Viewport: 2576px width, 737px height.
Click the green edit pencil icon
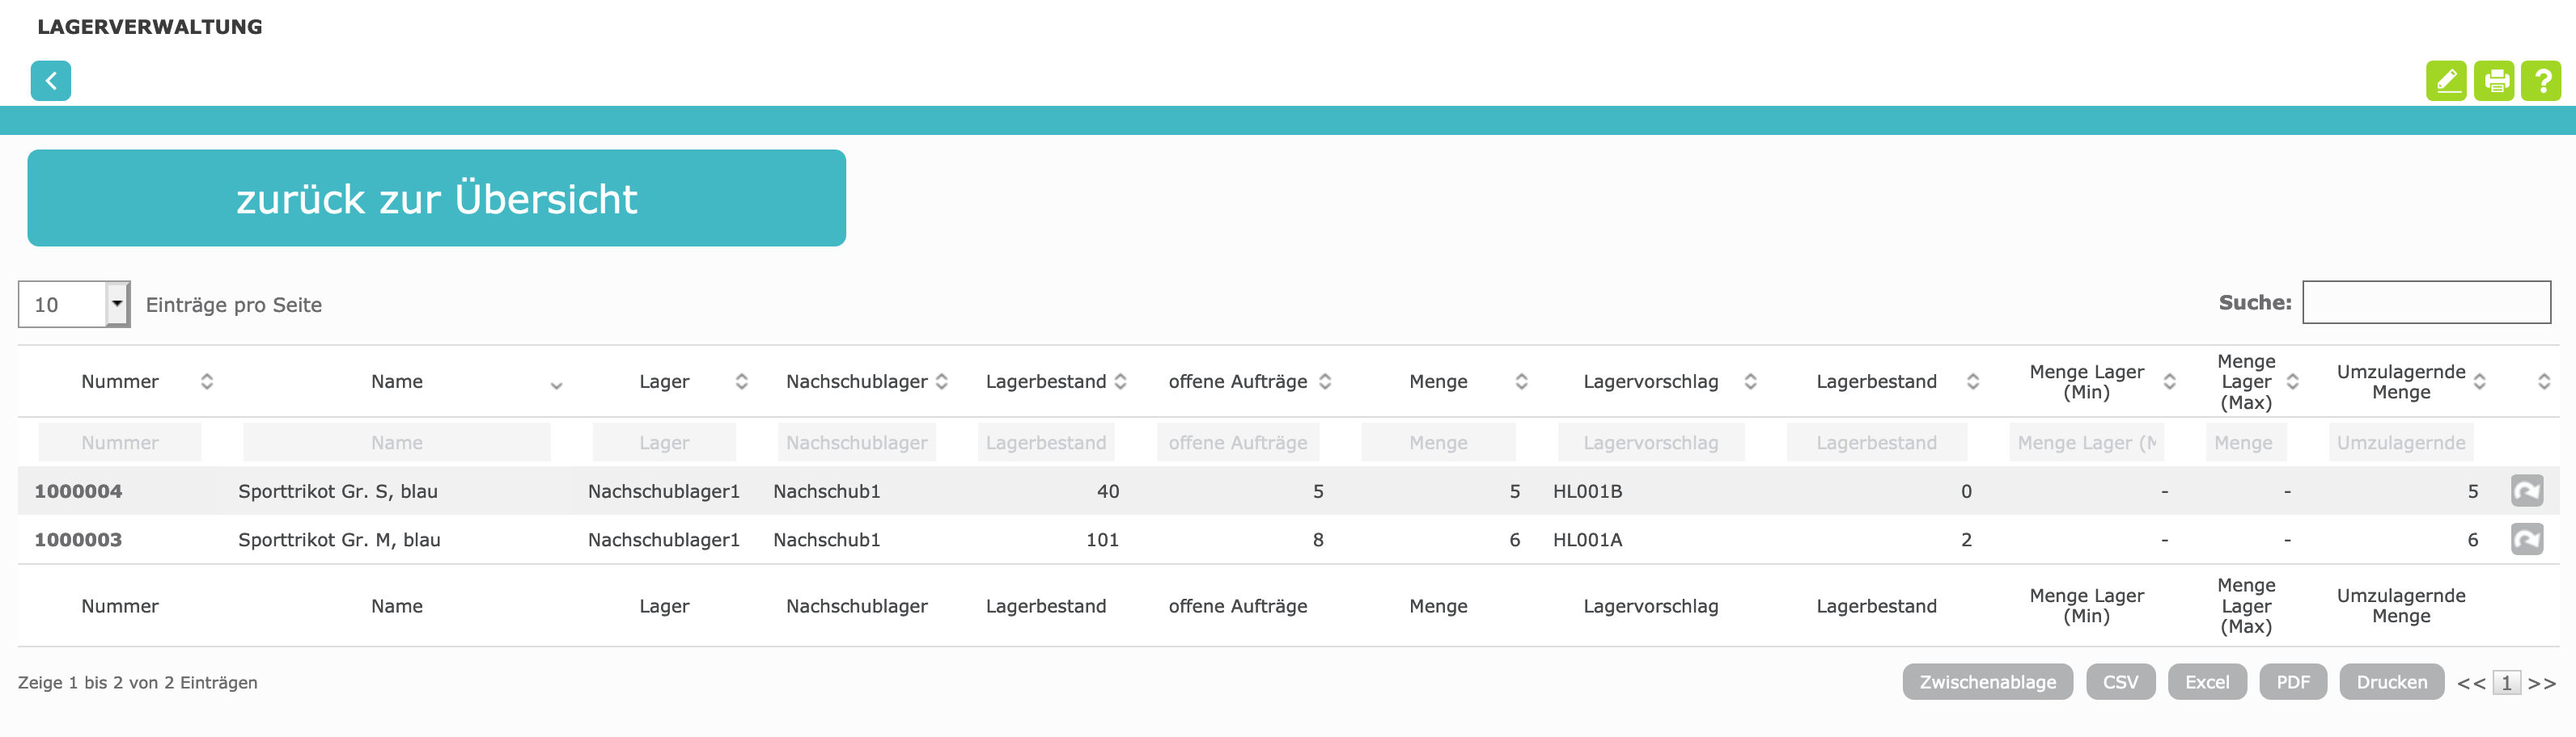coord(2445,81)
